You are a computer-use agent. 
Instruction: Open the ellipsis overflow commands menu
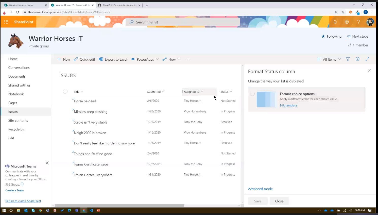point(187,59)
